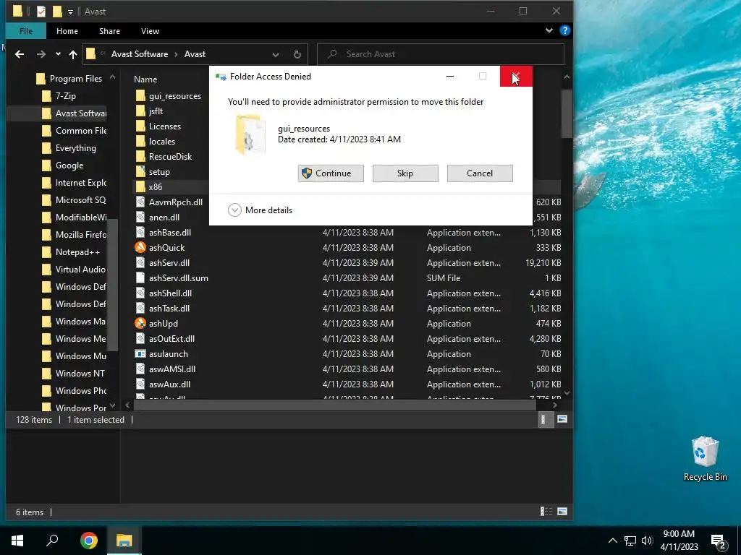This screenshot has height=555, width=741.
Task: Open Explorer help question mark icon
Action: tap(564, 30)
